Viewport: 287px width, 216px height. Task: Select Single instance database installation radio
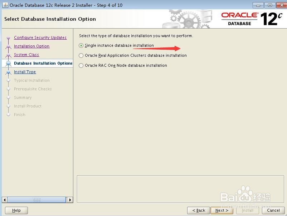tap(81, 45)
